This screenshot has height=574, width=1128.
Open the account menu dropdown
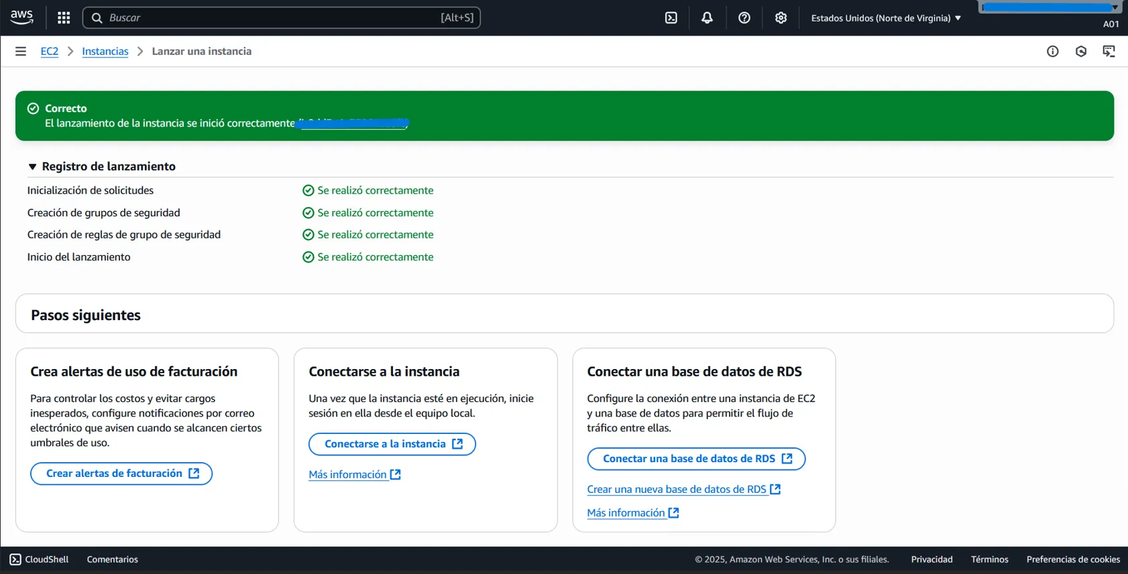click(x=1050, y=8)
